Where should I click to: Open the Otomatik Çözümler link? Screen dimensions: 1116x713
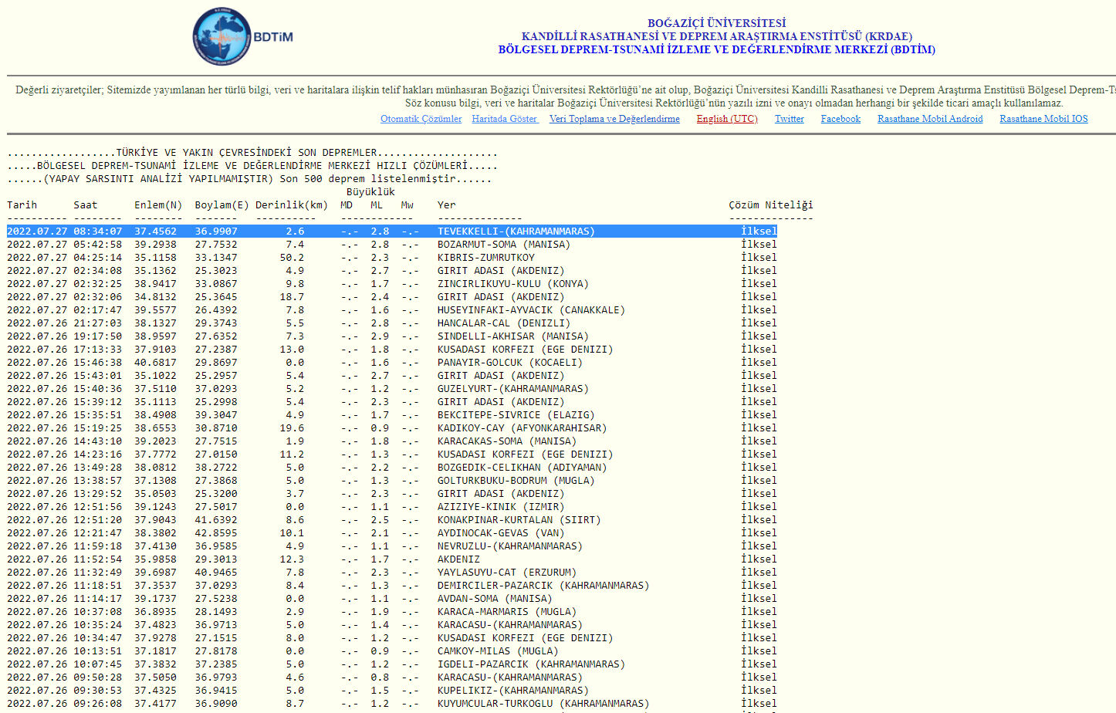pyautogui.click(x=421, y=119)
